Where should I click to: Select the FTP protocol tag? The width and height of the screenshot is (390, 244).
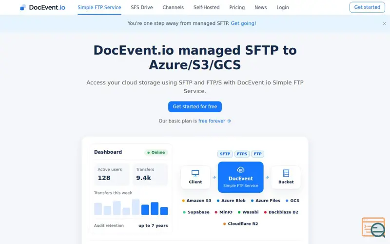coord(257,154)
